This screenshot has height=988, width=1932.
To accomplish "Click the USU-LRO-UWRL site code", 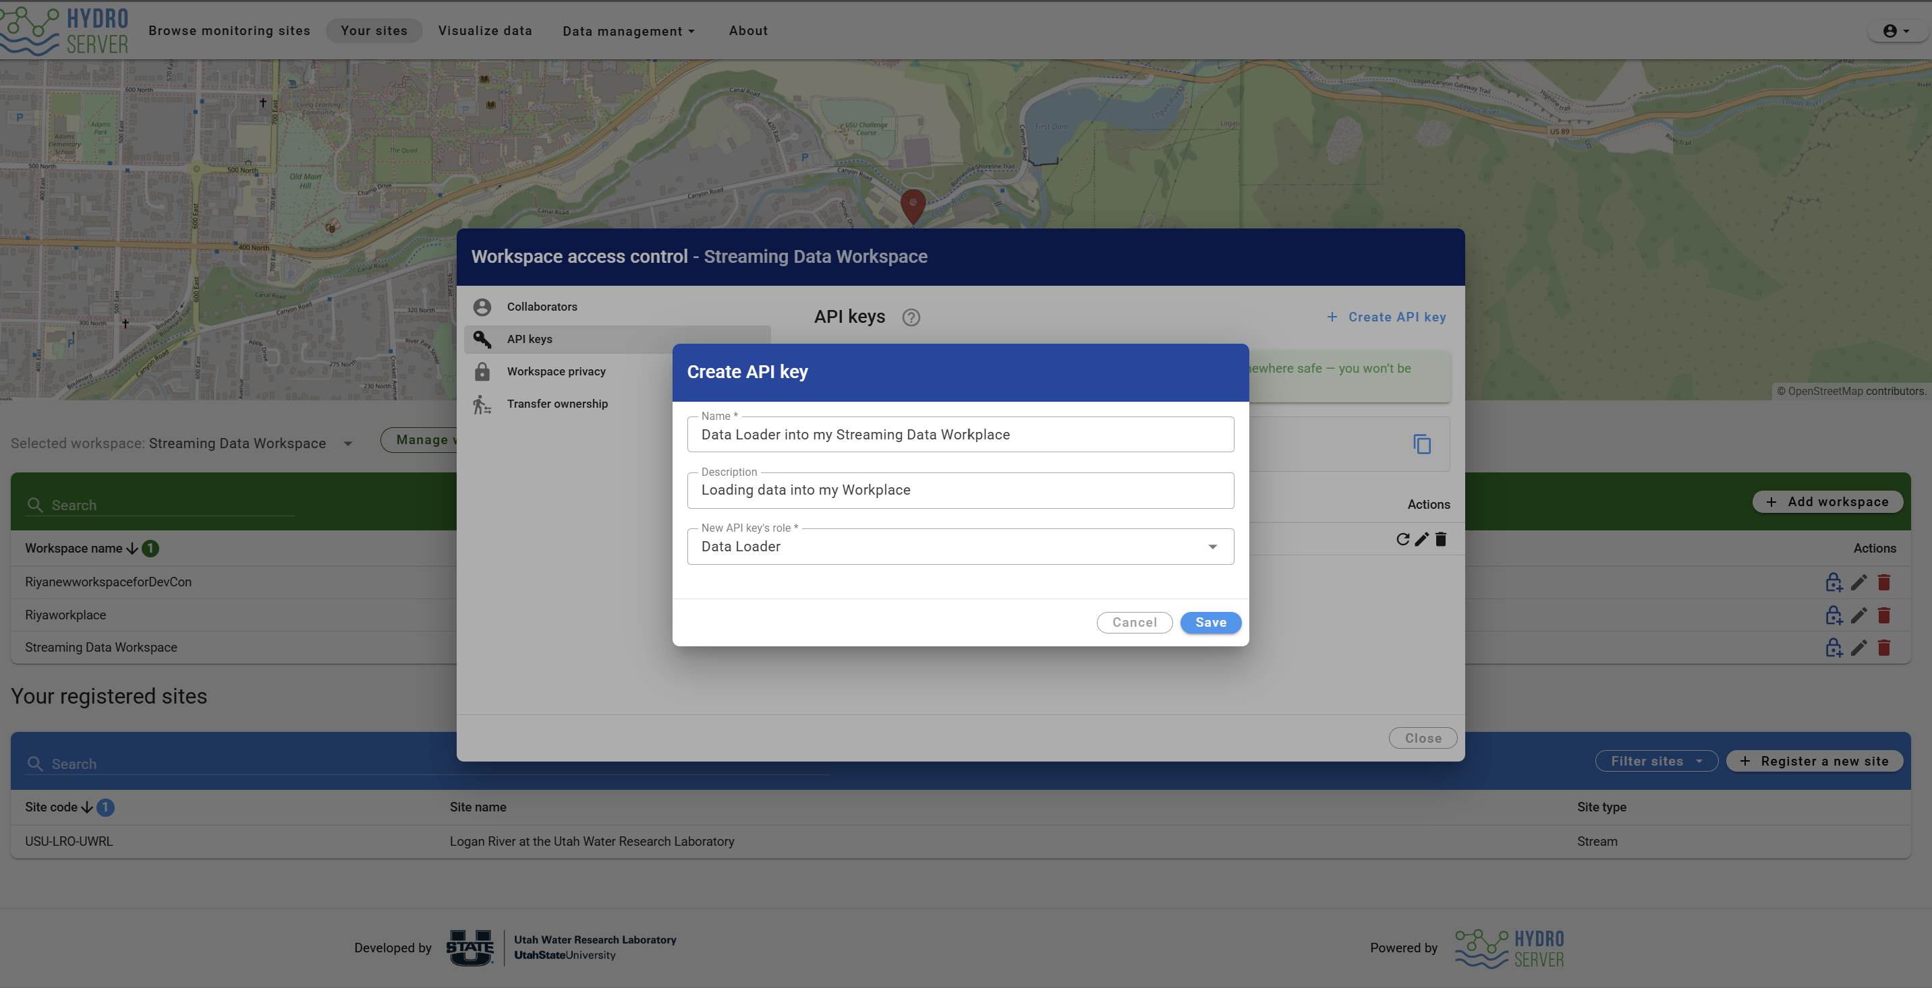I will 68,841.
